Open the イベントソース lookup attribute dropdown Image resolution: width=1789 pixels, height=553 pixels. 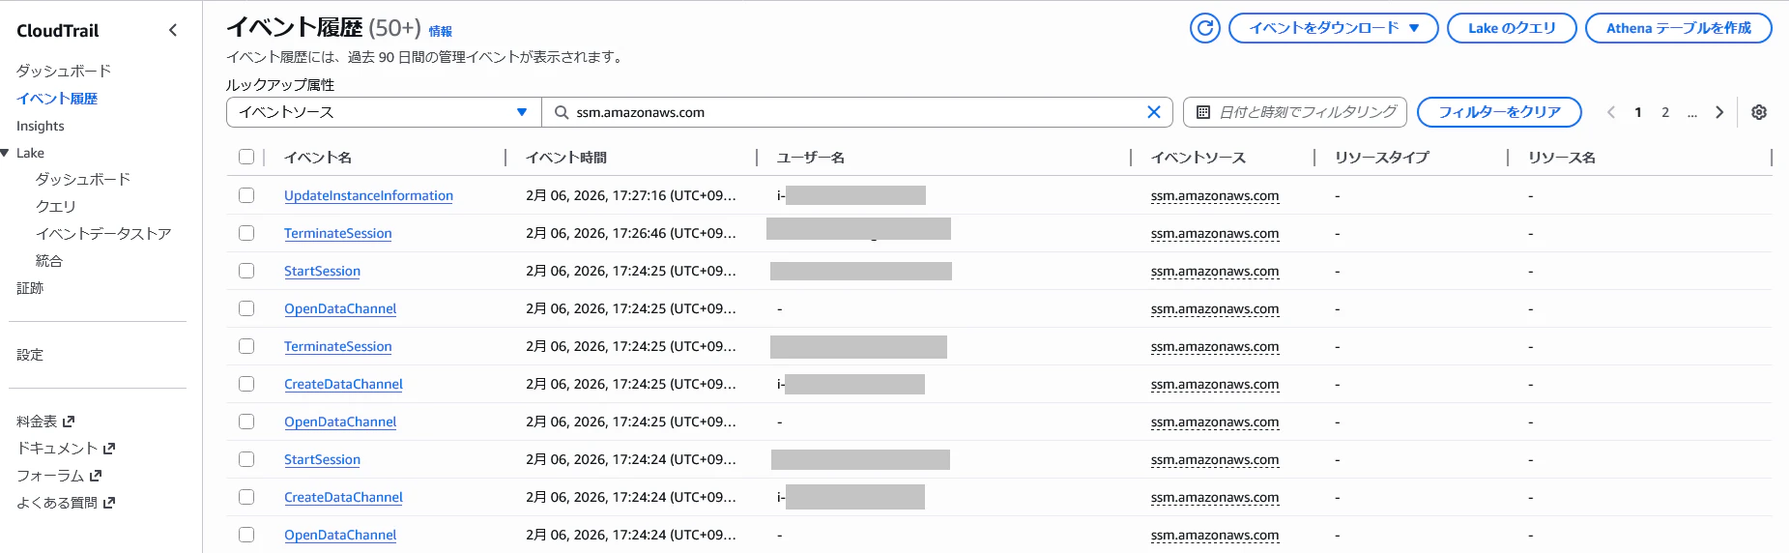pos(384,112)
